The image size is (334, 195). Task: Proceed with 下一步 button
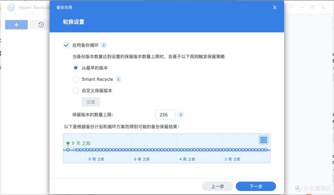pyautogui.click(x=256, y=186)
